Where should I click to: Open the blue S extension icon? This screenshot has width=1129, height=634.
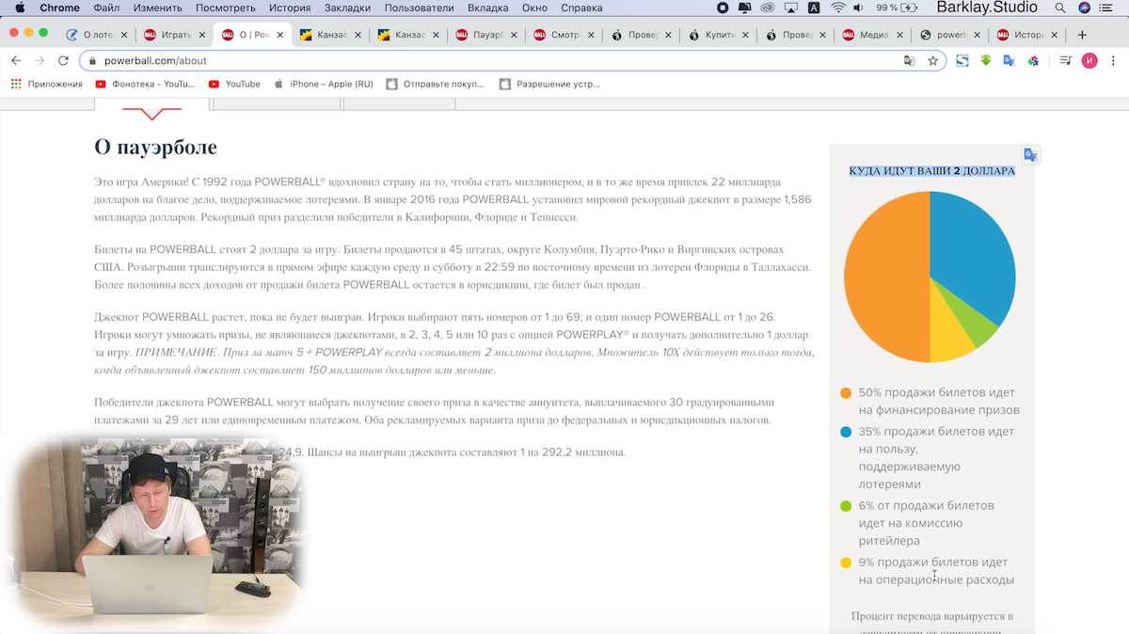[x=962, y=60]
